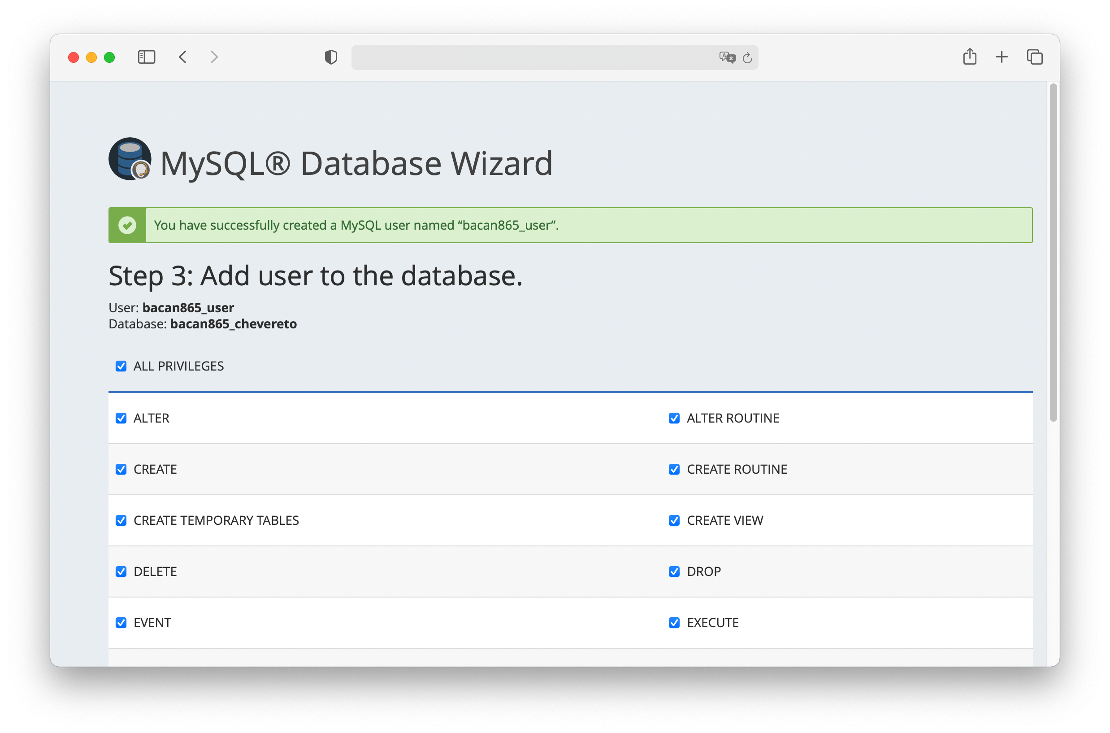The image size is (1110, 733).
Task: Uncheck the ALL PRIVILEGES checkbox
Action: 121,366
